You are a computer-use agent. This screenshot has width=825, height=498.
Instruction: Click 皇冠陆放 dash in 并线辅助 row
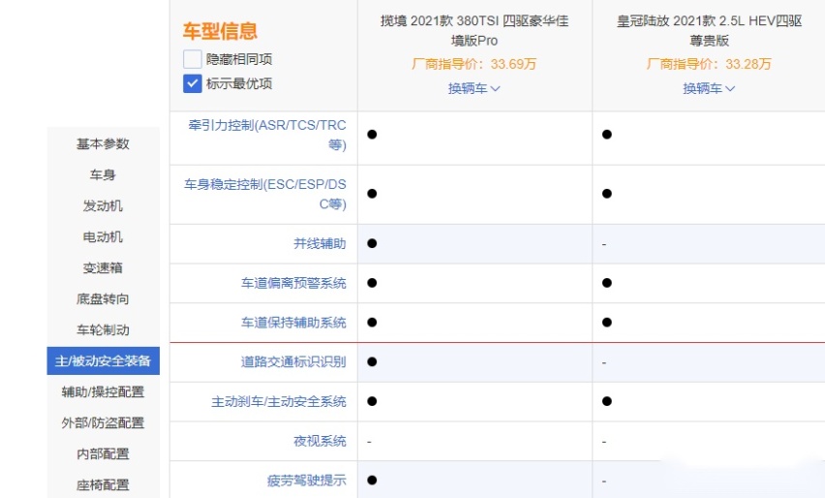click(604, 244)
